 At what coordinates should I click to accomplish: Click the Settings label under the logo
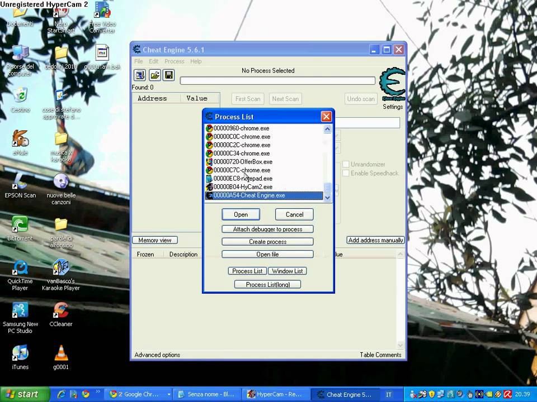pyautogui.click(x=393, y=107)
